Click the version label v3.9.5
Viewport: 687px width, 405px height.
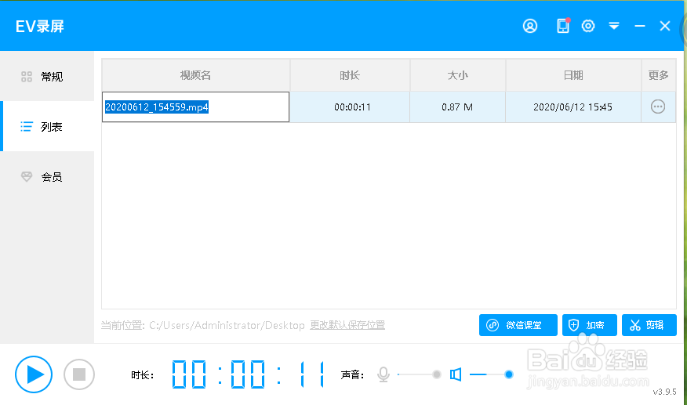pyautogui.click(x=665, y=392)
